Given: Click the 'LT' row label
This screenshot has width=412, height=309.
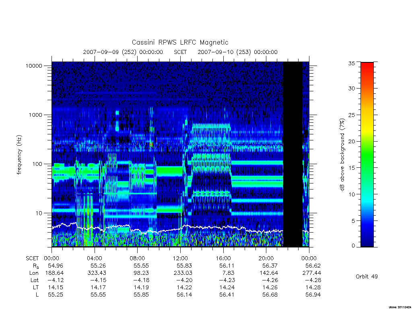Looking at the screenshot, I should [36, 287].
